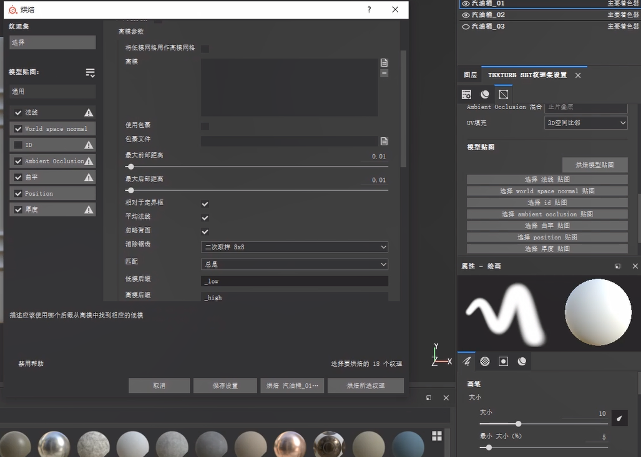This screenshot has width=641, height=457.
Task: Click the warning icon beside Ambient Occlusion
Action: pos(89,161)
